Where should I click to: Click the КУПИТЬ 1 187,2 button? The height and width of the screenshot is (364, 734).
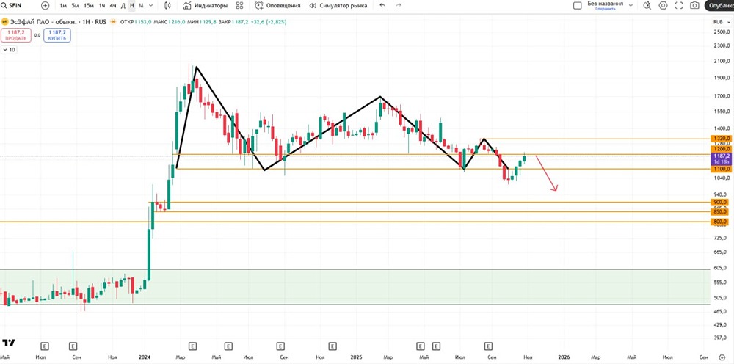click(x=57, y=35)
